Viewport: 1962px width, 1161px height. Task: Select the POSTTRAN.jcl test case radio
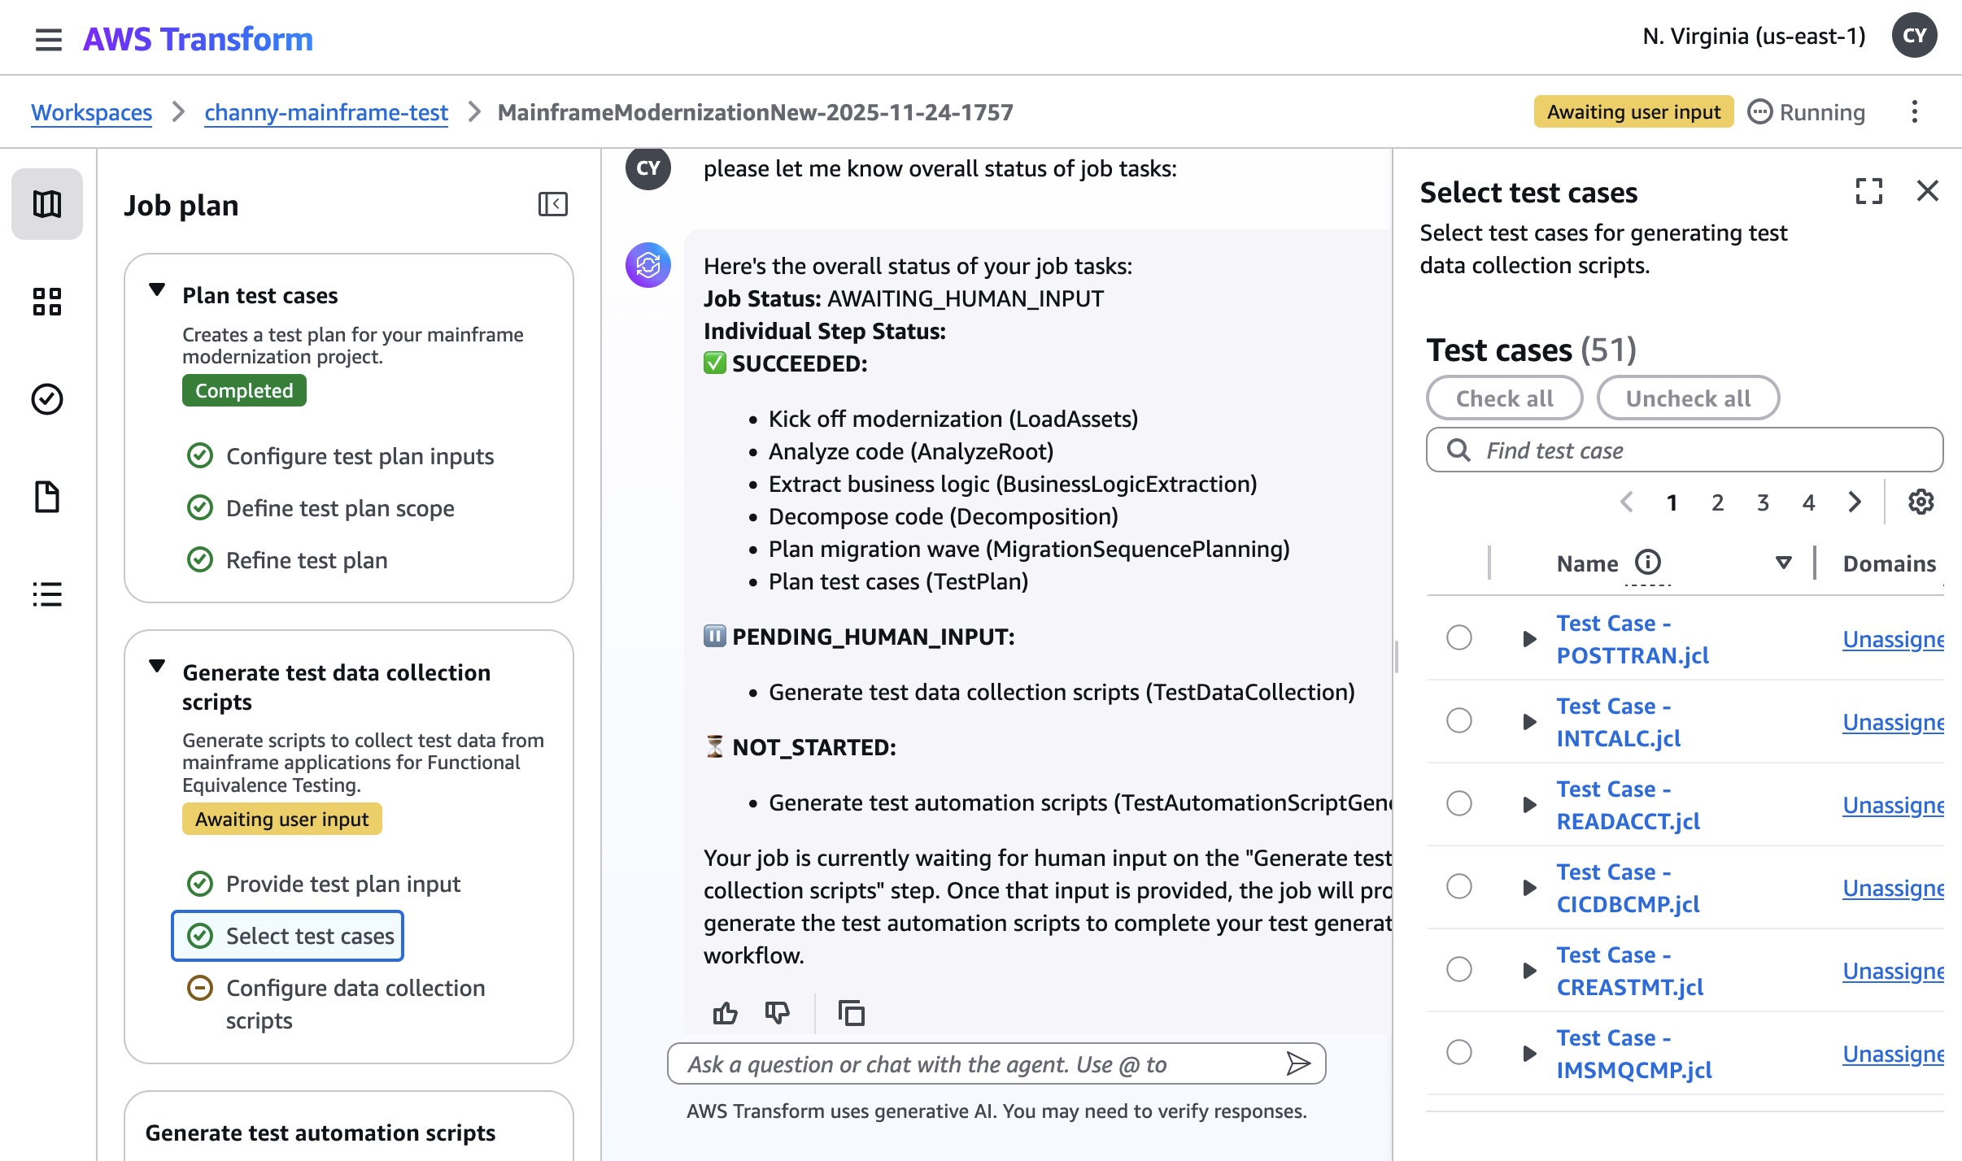click(1459, 638)
